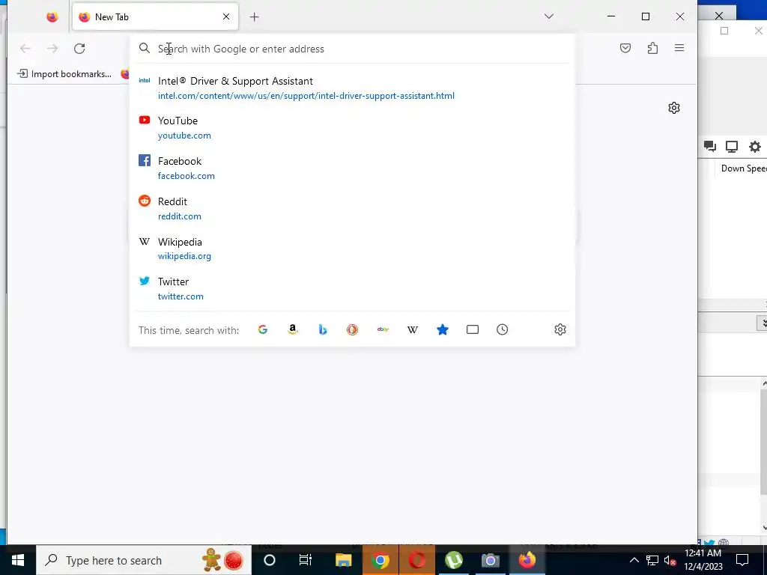Show hidden system tray icons
Viewport: 767px width, 575px height.
634,560
